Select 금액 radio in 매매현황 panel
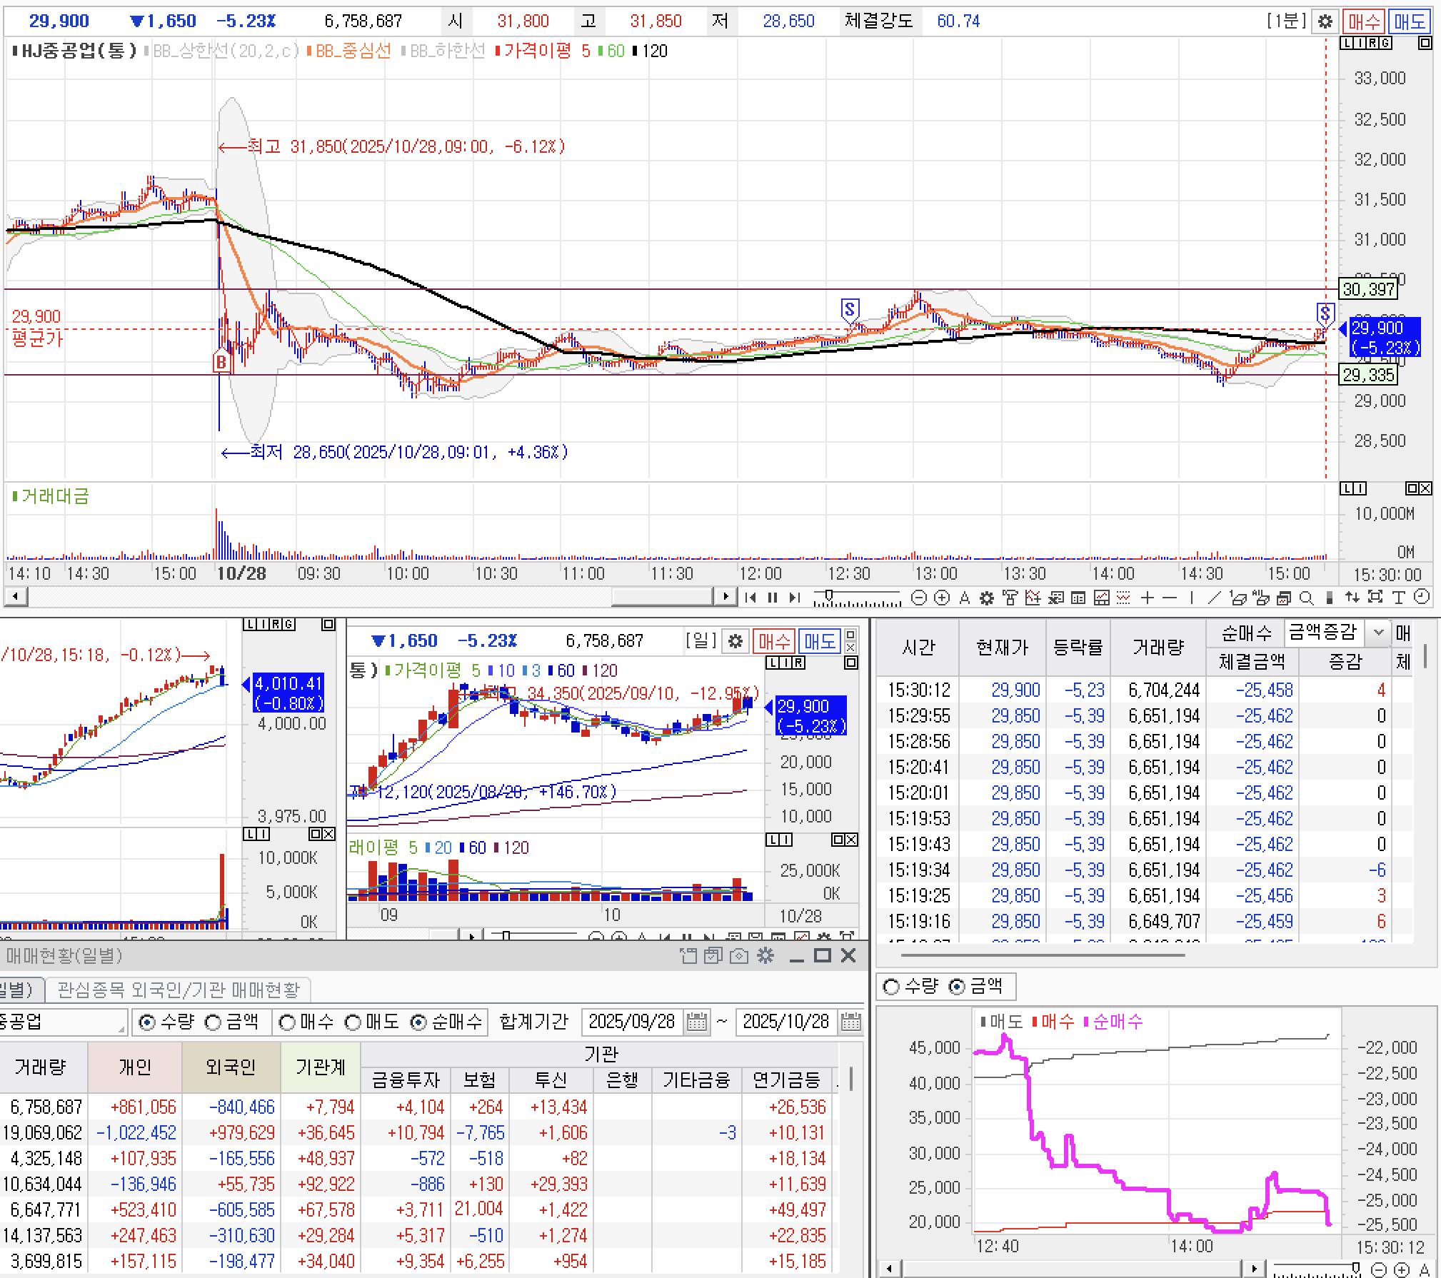 (x=214, y=1023)
